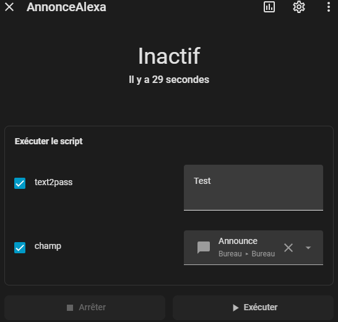Click the 'Il y a 29 secondes' timestamp

point(169,80)
